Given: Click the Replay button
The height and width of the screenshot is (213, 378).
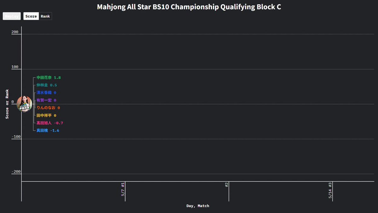Looking at the screenshot, I should point(12,16).
